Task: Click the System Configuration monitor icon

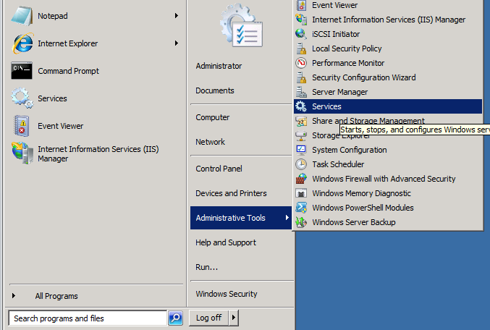Action: [301, 150]
